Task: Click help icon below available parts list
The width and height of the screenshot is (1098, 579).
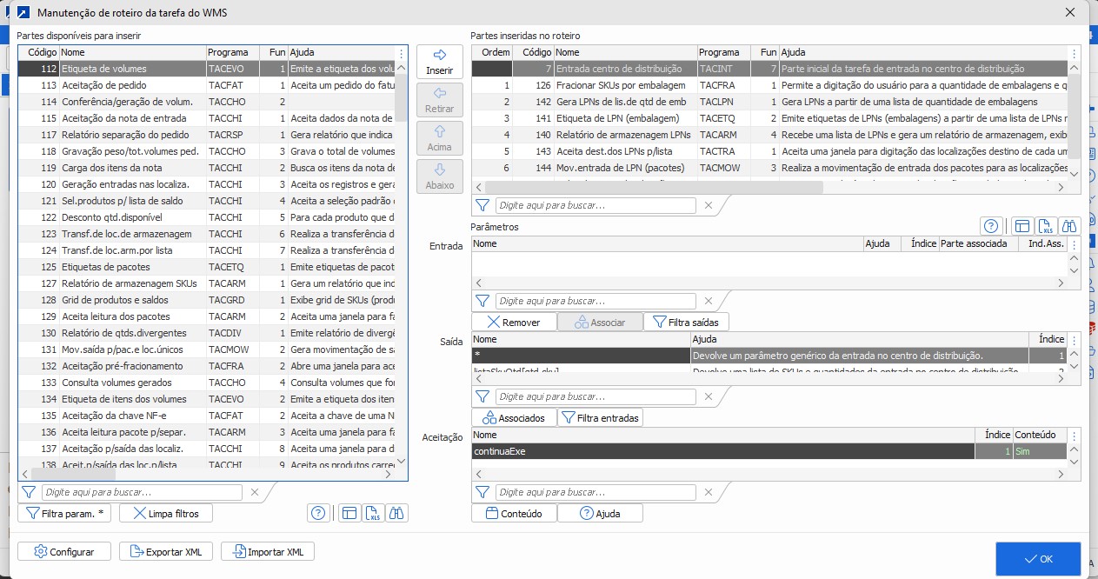Action: pos(318,513)
